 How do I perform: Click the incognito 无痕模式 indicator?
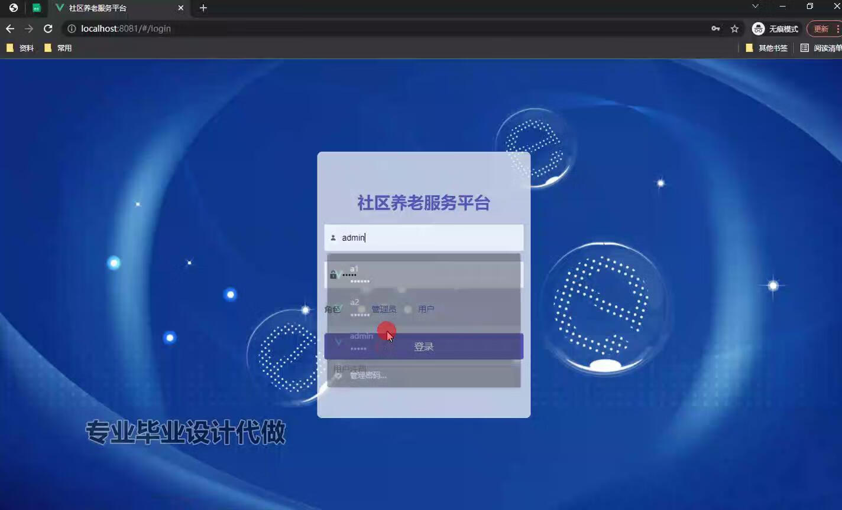[775, 28]
